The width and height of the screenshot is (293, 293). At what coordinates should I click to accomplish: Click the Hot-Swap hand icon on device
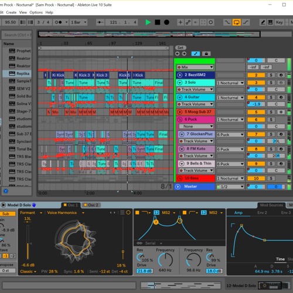(34, 205)
